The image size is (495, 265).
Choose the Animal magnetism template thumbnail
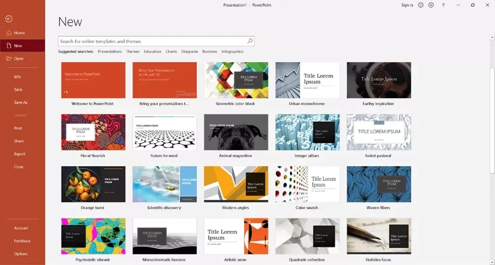(236, 132)
